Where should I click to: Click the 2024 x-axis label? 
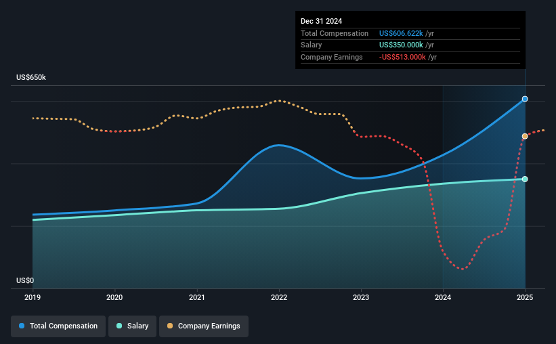[443, 297]
